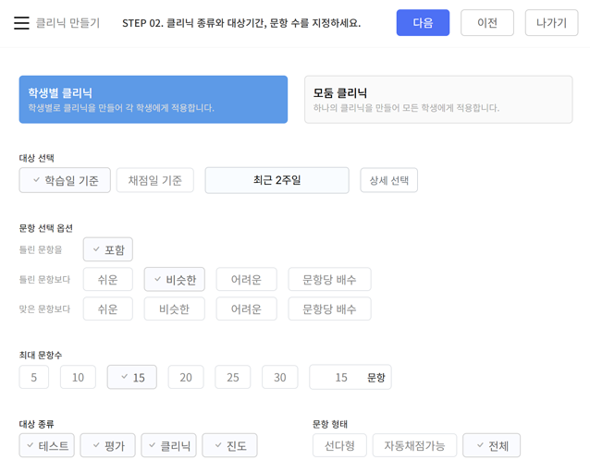Image resolution: width=590 pixels, height=472 pixels.
Task: Set maximum questions to 20
Action: tap(186, 377)
